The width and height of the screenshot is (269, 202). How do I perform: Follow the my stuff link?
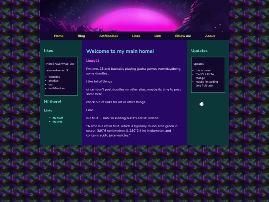pyautogui.click(x=58, y=118)
